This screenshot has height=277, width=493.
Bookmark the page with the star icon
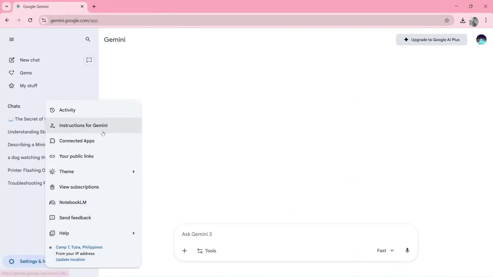point(447,21)
